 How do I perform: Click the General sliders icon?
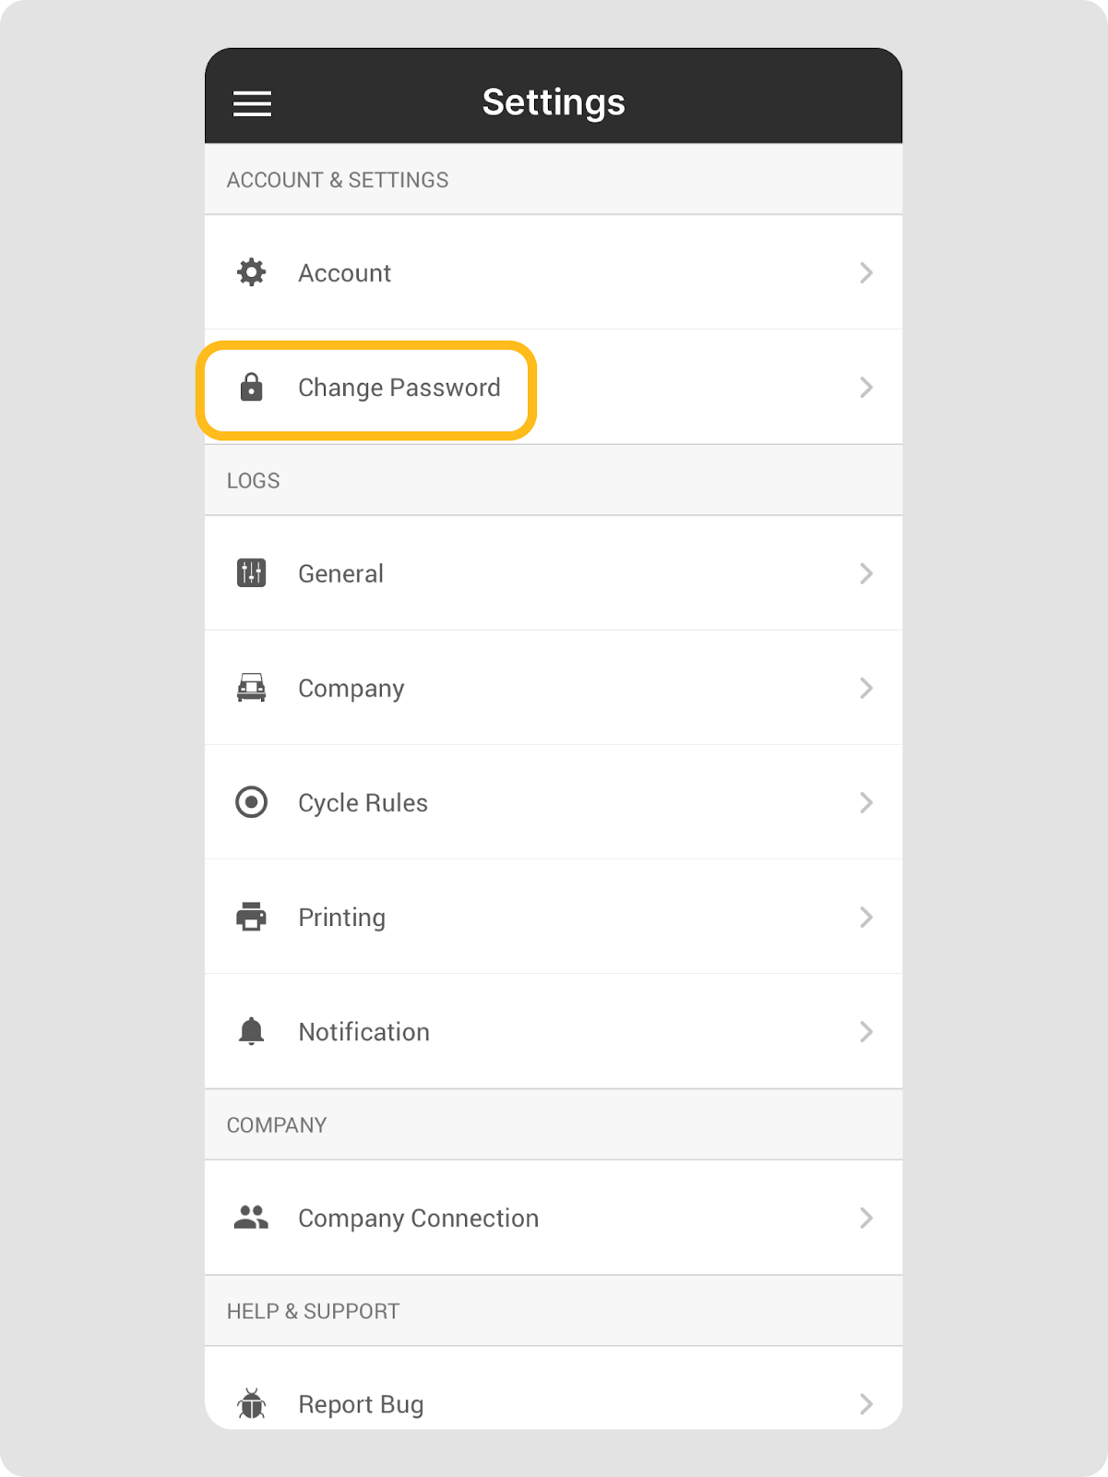251,573
